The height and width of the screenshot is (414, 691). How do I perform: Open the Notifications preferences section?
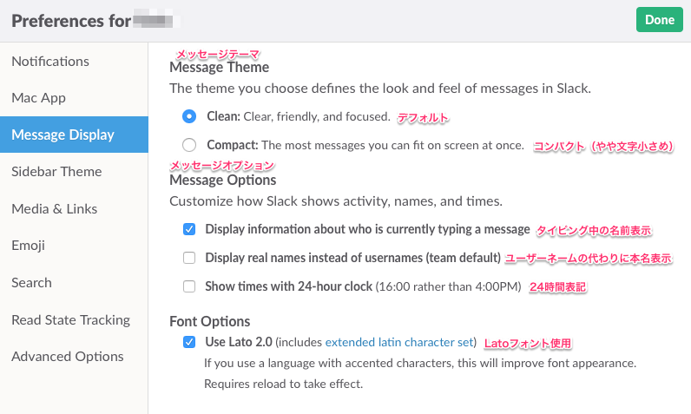[x=50, y=62]
